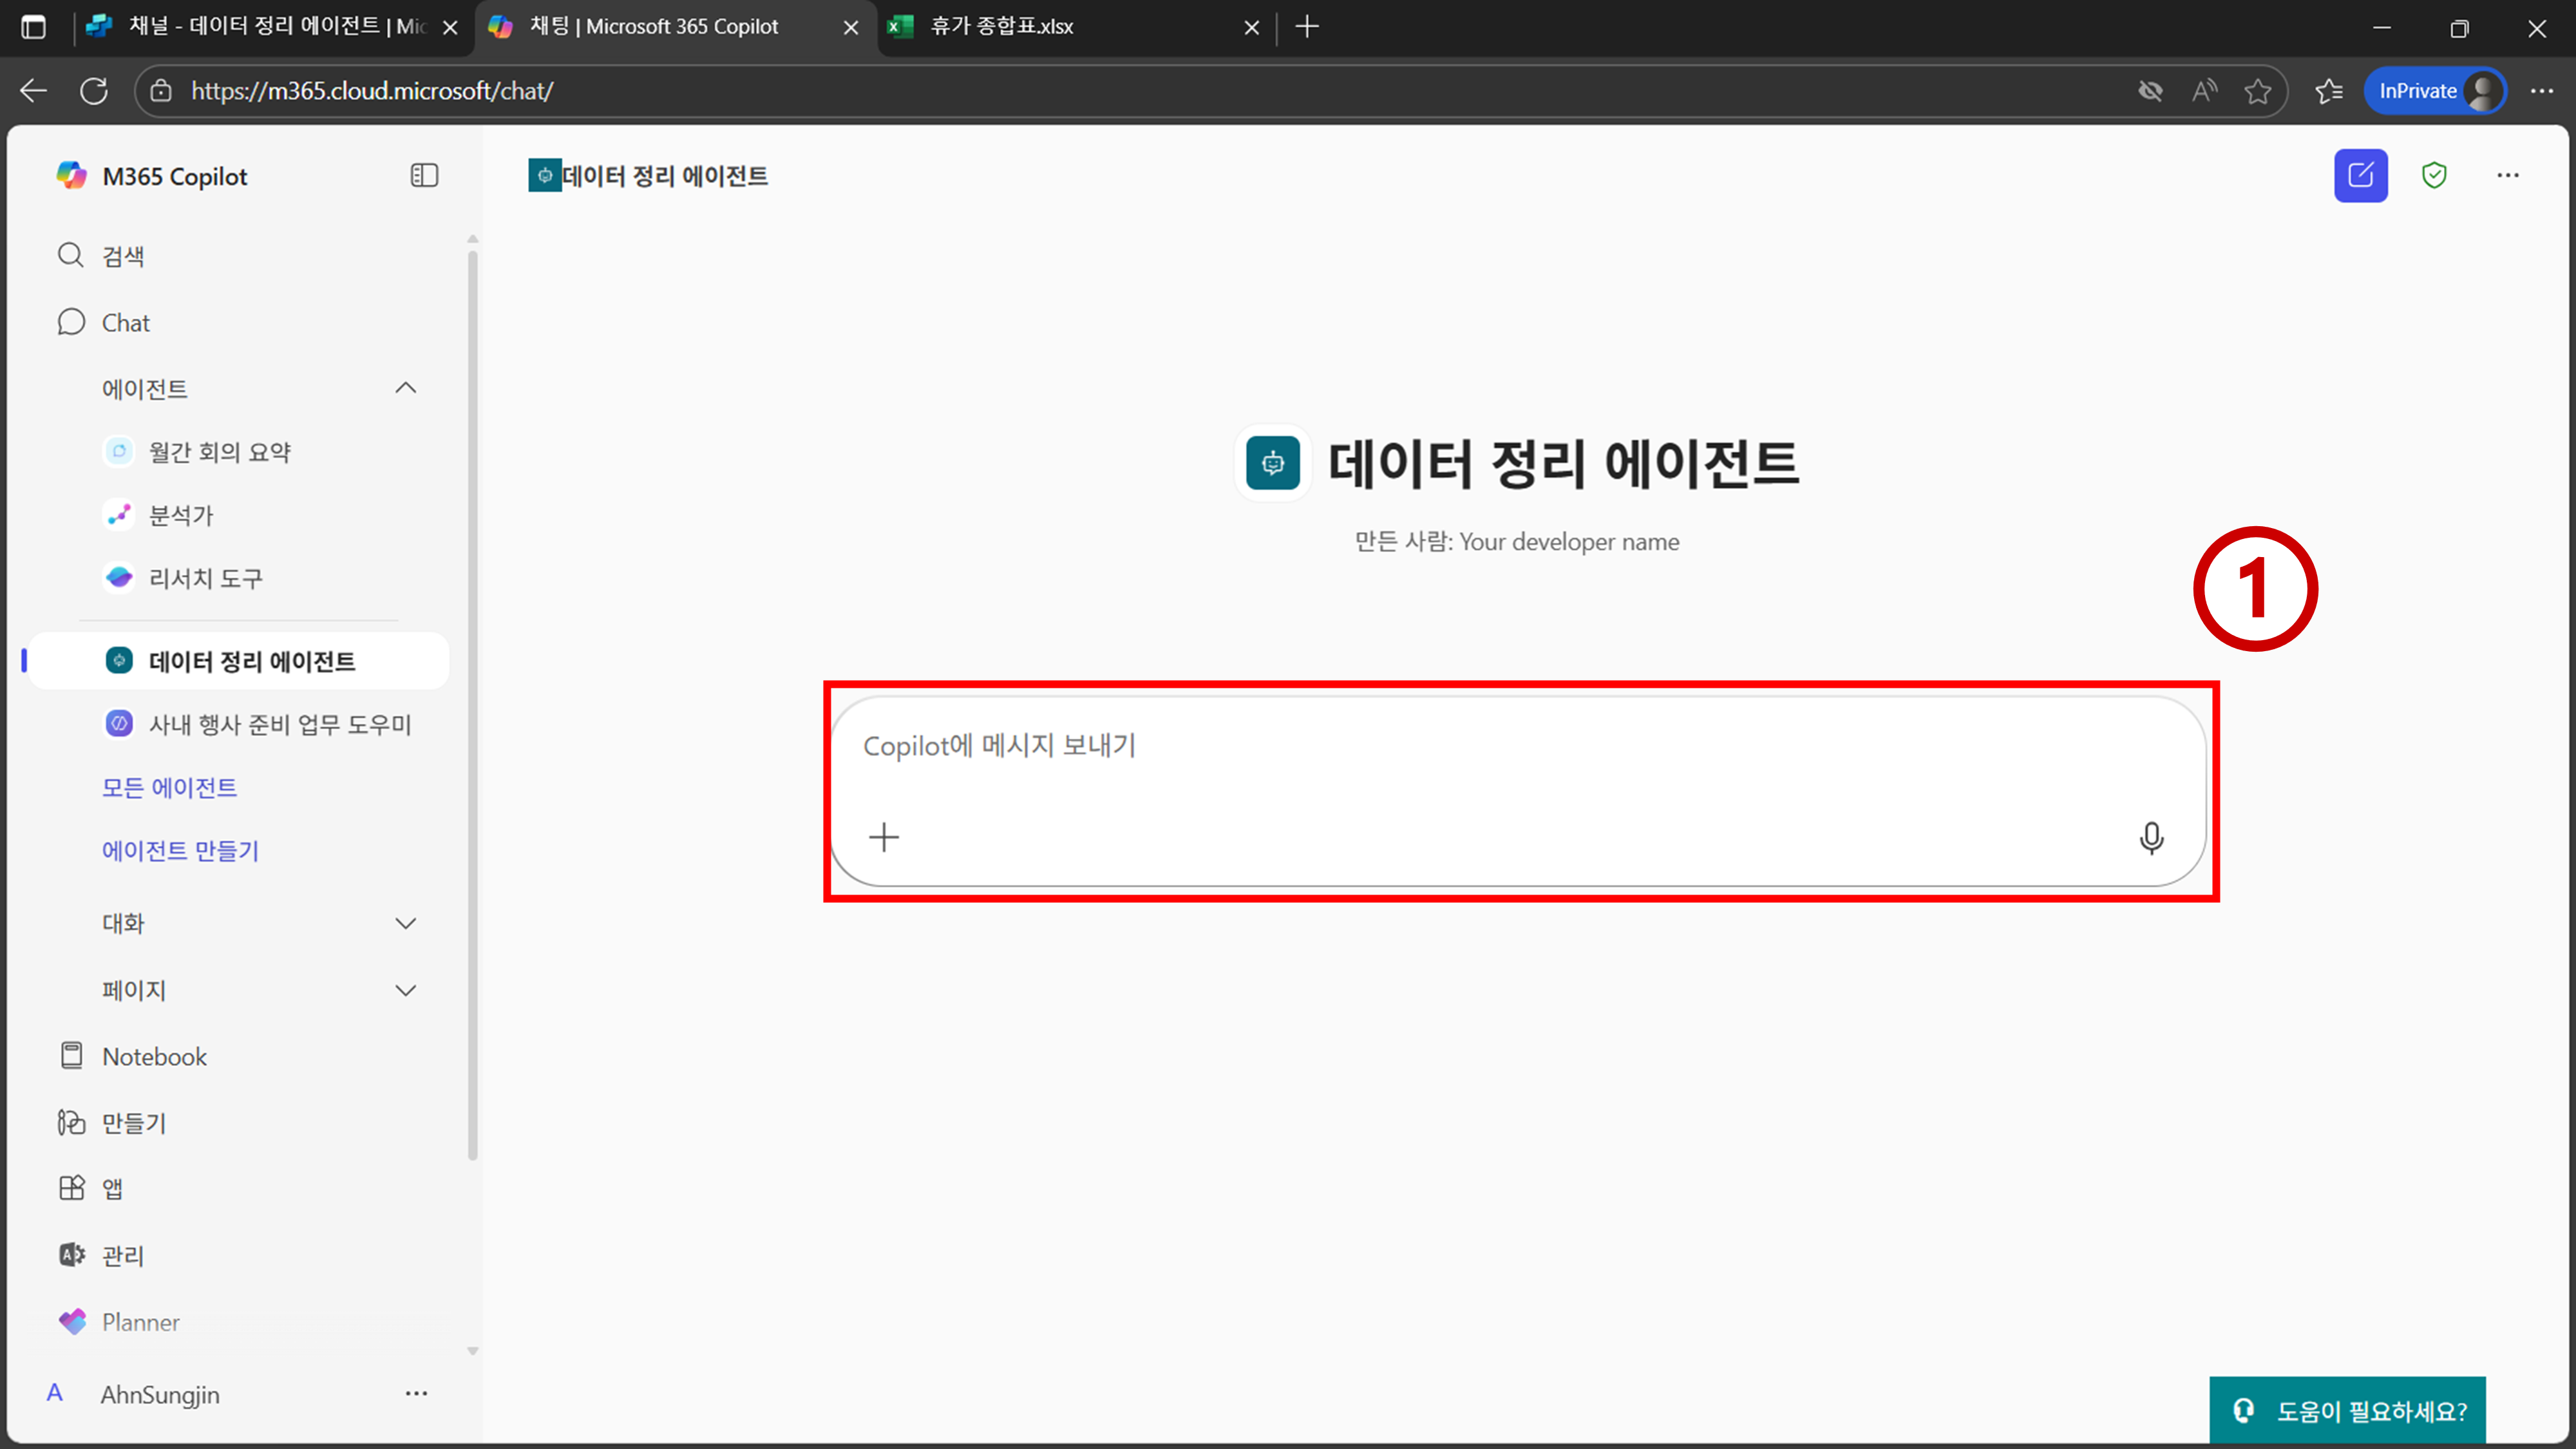Open the 도움이 필요하세요? help button

coord(2347,1410)
